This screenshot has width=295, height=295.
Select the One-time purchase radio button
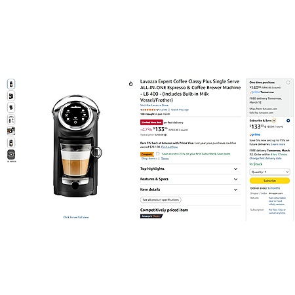pyautogui.click(x=288, y=83)
